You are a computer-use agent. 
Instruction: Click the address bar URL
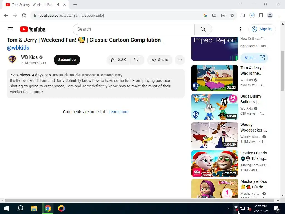pos(72,15)
